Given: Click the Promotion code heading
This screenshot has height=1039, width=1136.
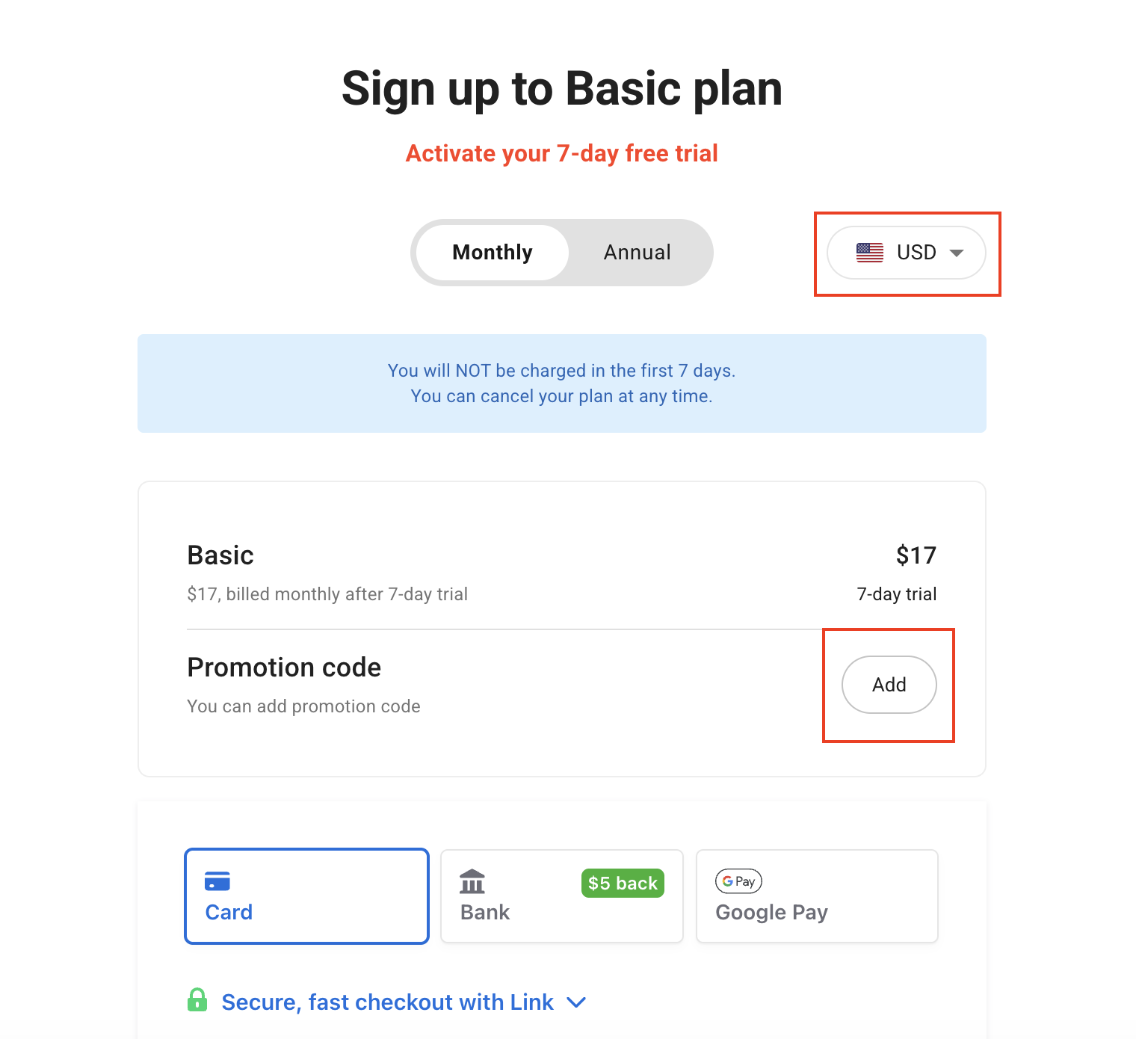Looking at the screenshot, I should pyautogui.click(x=284, y=668).
